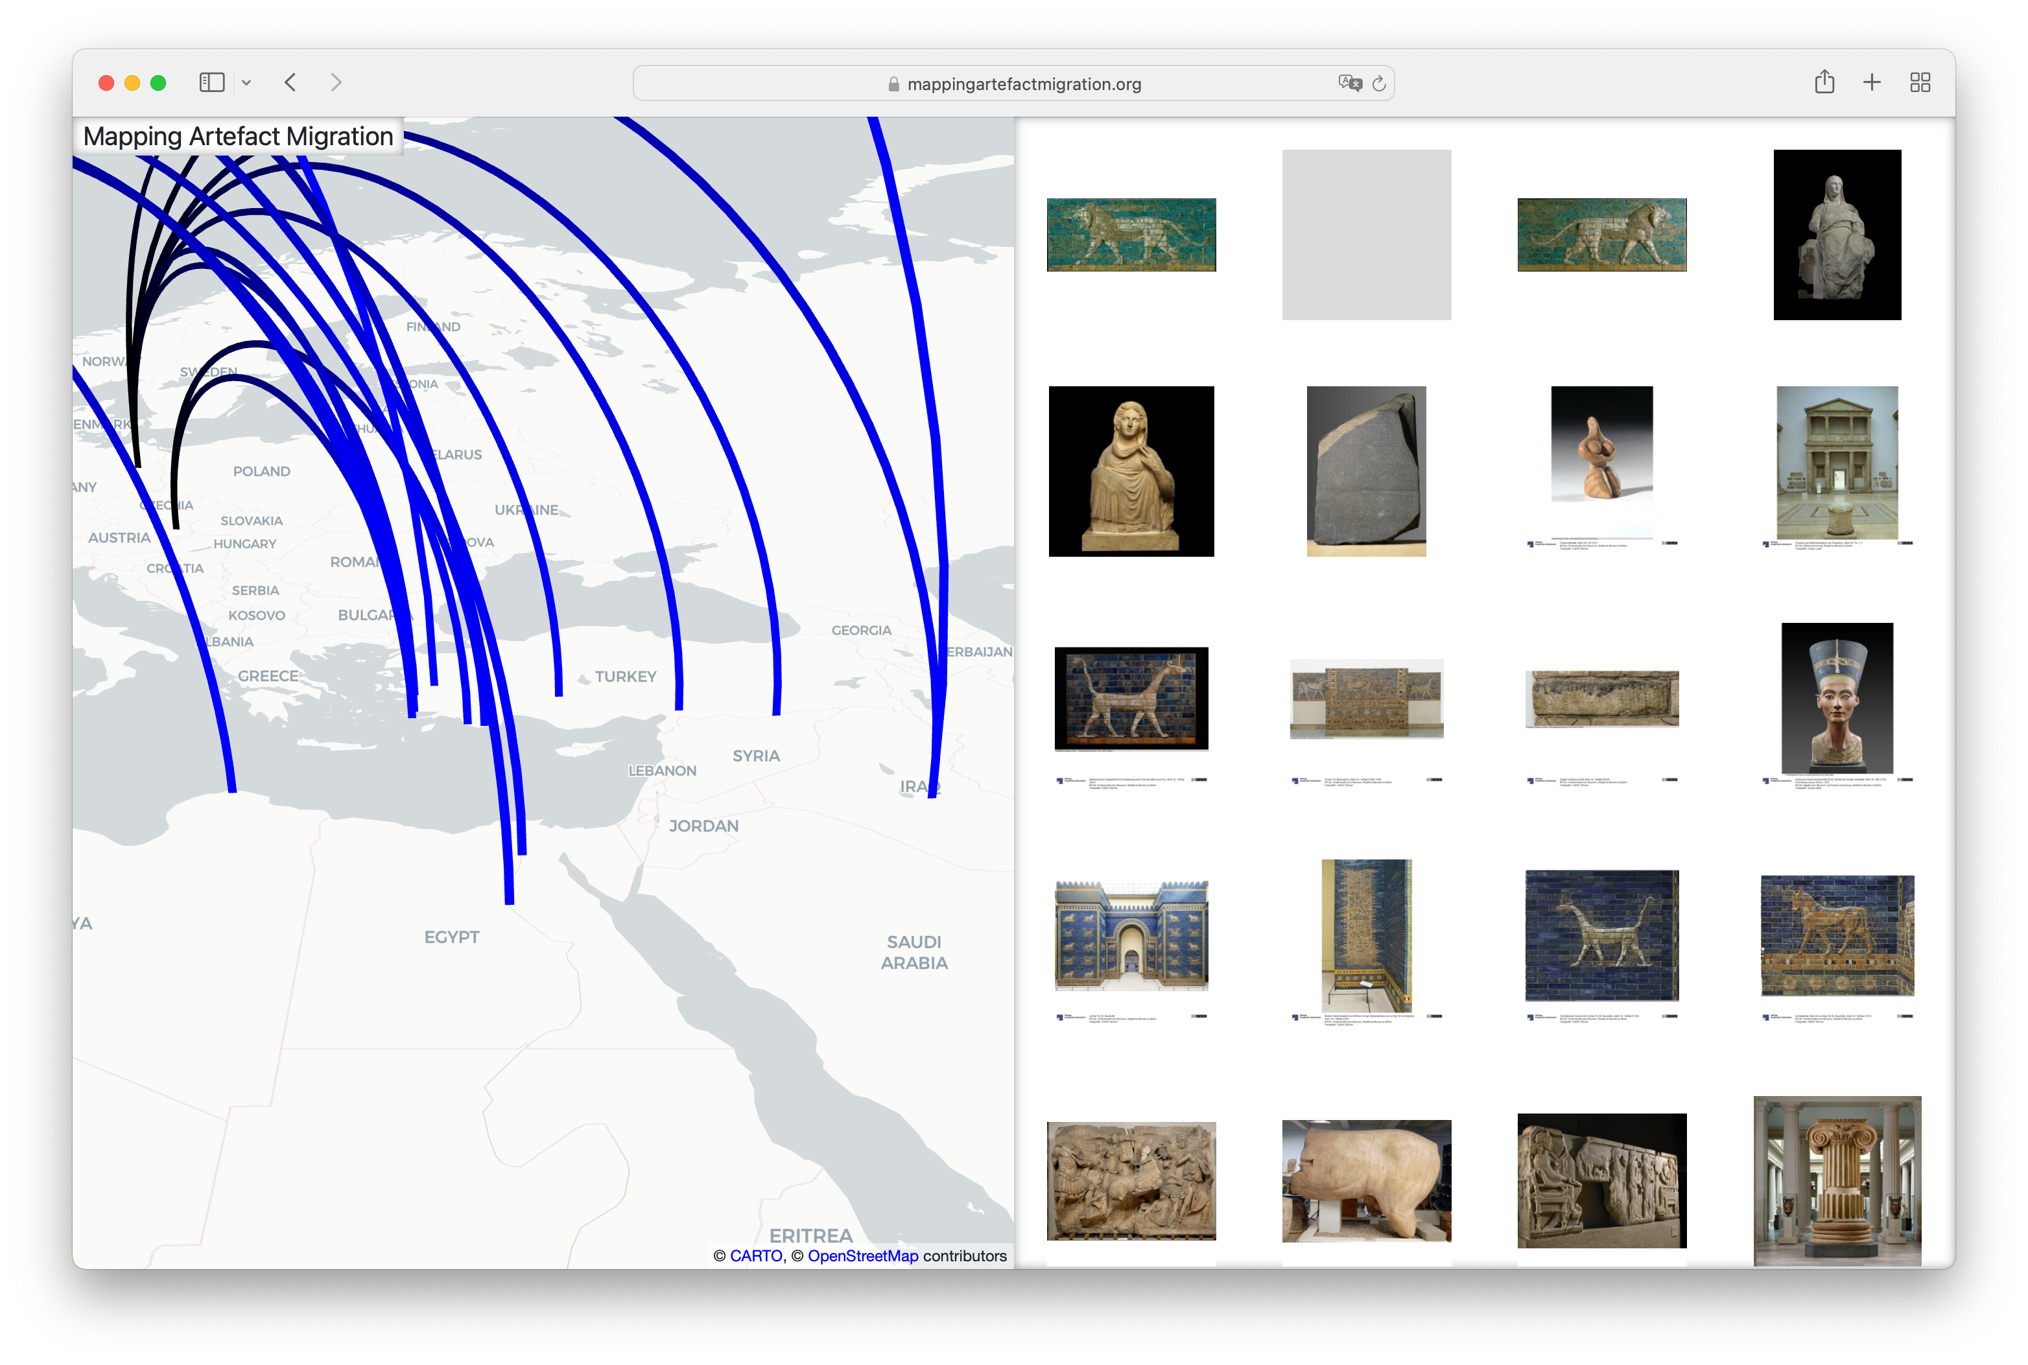Select the right-facing green lion relief thumbnail
This screenshot has height=1365, width=2028.
click(x=1602, y=235)
